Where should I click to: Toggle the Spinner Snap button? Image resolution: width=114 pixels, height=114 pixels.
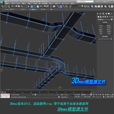(x=67, y=6)
